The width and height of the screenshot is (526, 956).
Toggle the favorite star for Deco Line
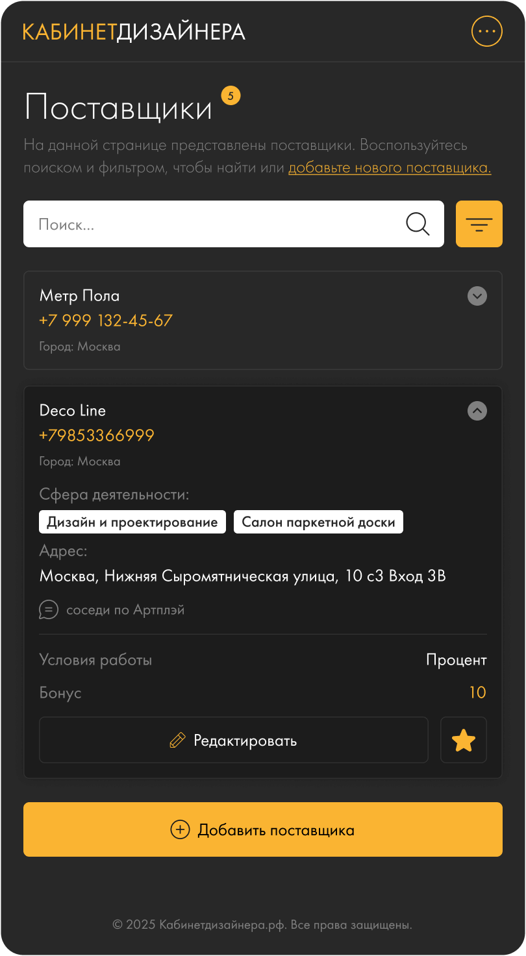tap(463, 740)
